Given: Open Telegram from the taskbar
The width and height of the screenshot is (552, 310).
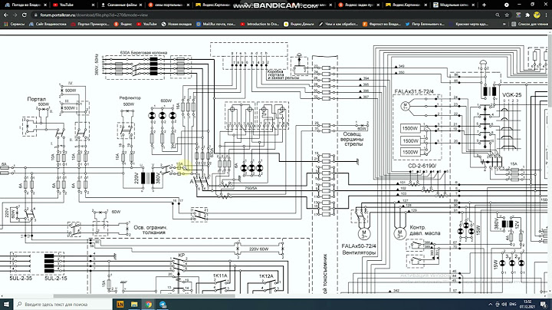Looking at the screenshot, I should 163,304.
